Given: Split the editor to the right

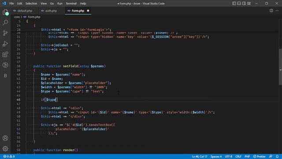Looking at the screenshot, I should (271, 11).
